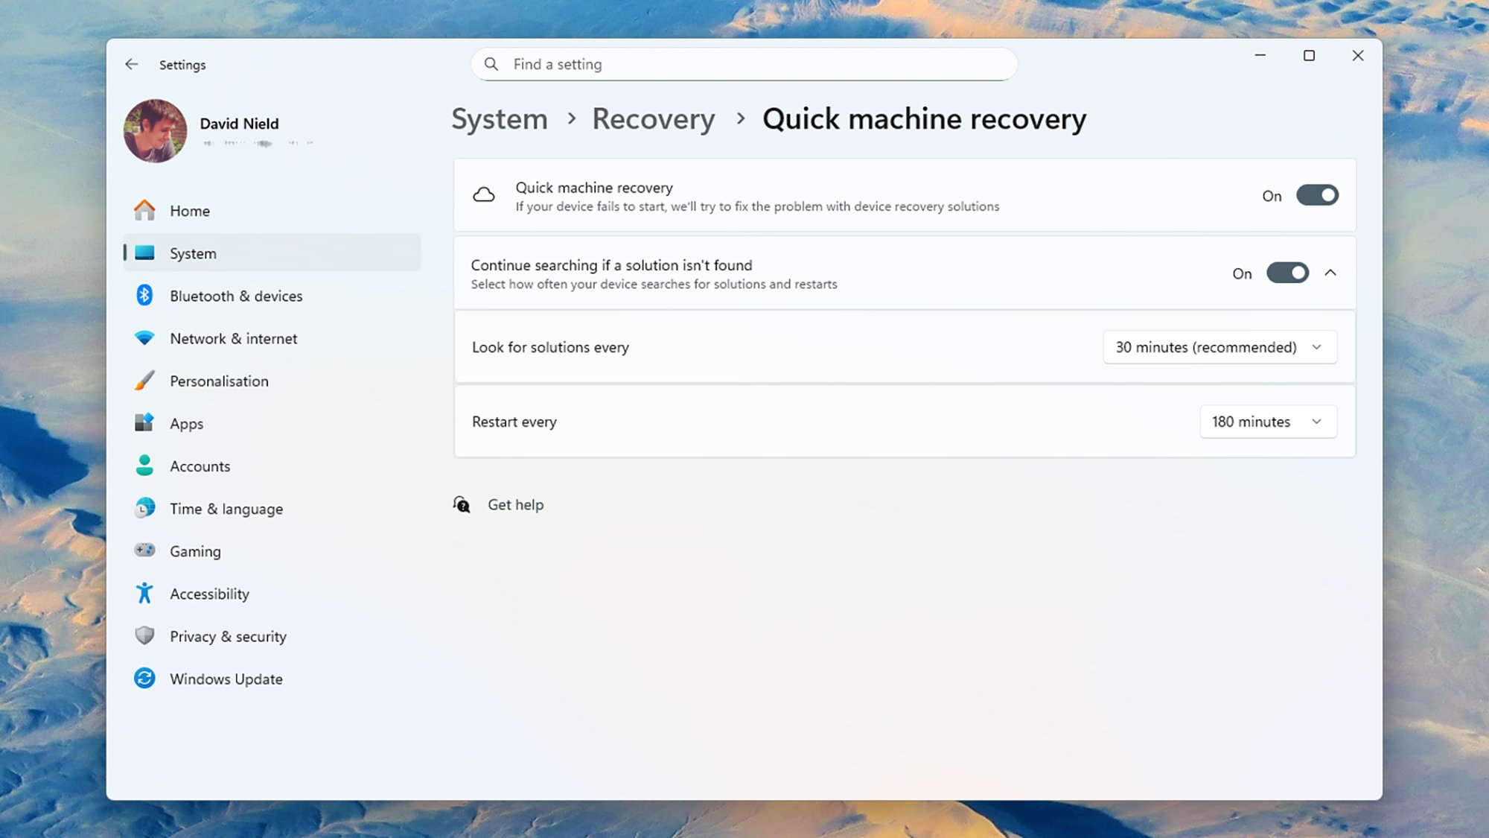Click the Recovery breadcrumb link
Screen dimensions: 1489x838
653,119
